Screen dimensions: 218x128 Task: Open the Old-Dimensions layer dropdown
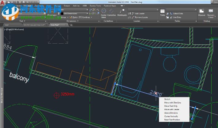(87, 13)
